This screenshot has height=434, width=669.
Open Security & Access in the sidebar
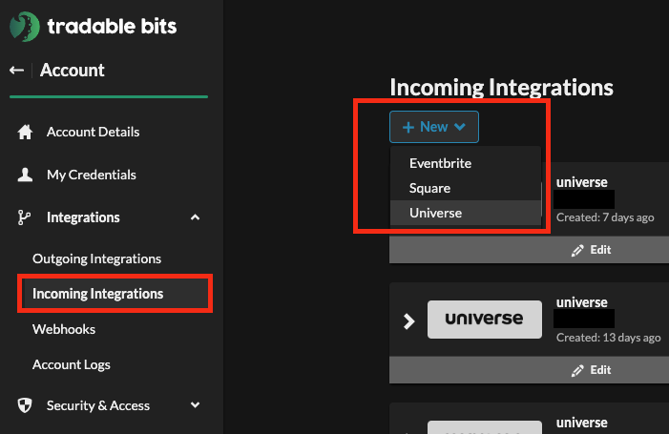click(x=98, y=405)
